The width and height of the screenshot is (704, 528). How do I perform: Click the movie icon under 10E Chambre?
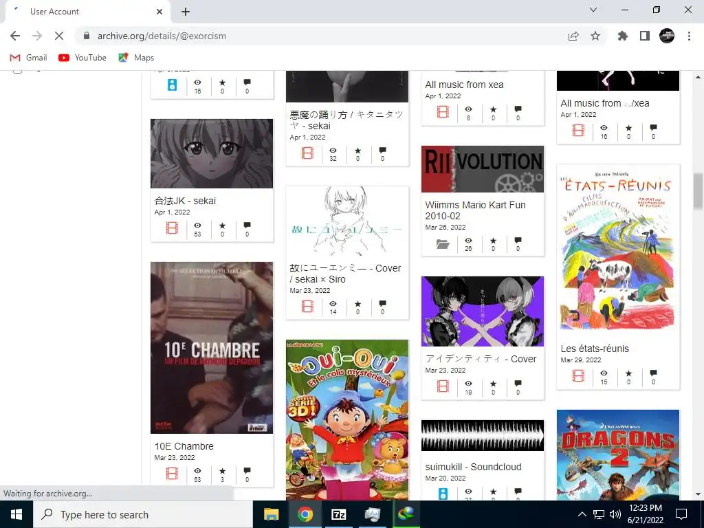[172, 474]
